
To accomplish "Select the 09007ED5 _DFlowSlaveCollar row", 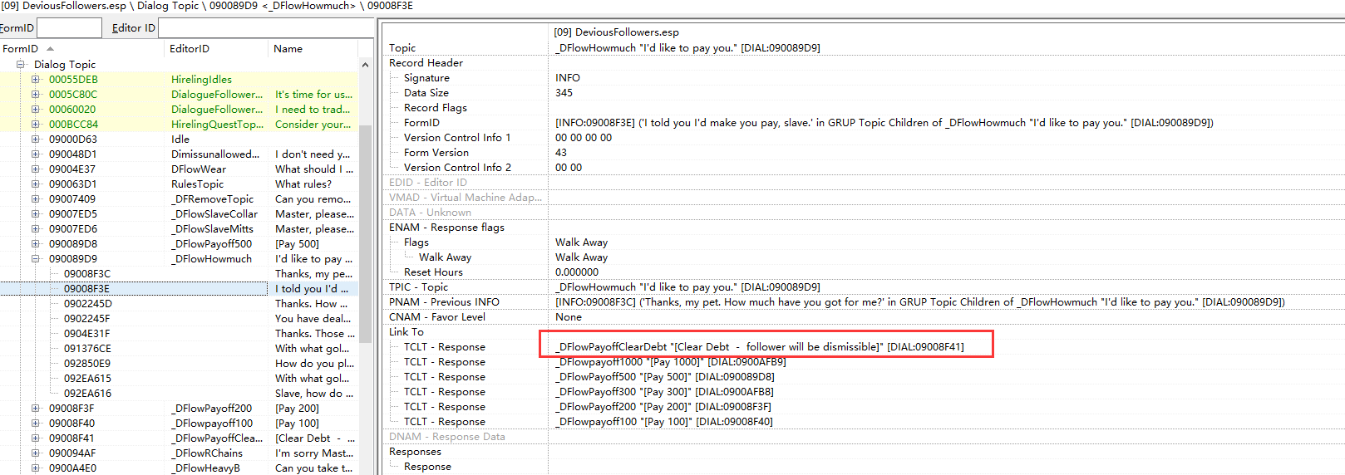I will (x=179, y=213).
